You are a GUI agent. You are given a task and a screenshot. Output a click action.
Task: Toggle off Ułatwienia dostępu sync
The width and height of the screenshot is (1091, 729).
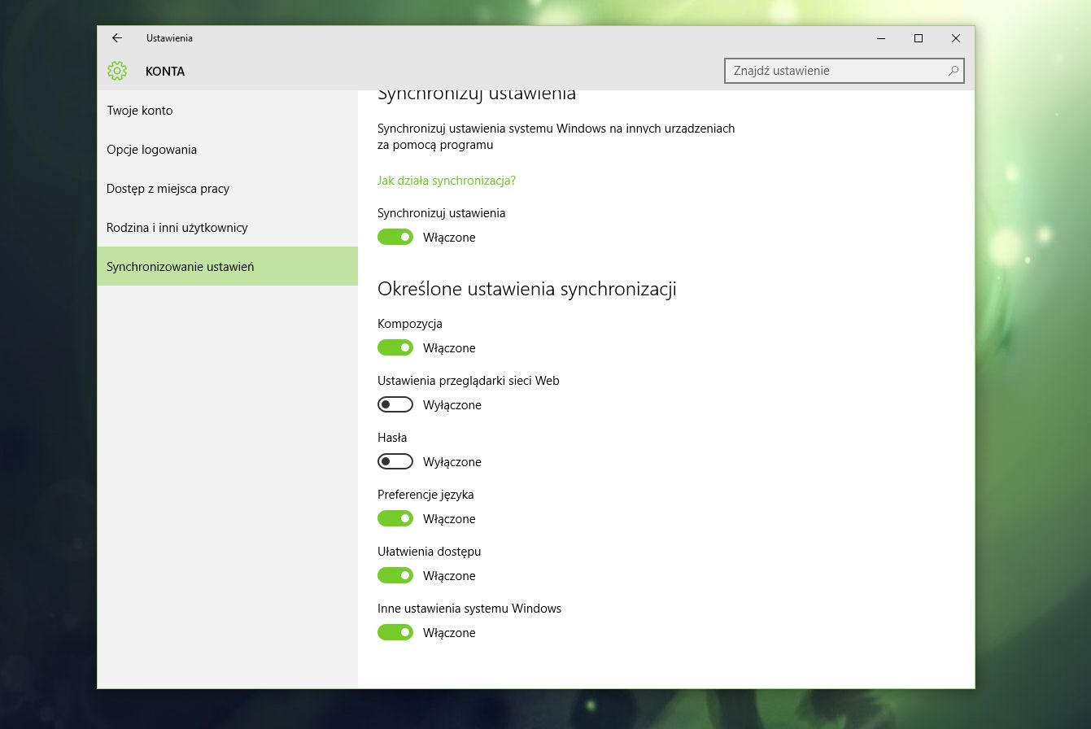[395, 575]
